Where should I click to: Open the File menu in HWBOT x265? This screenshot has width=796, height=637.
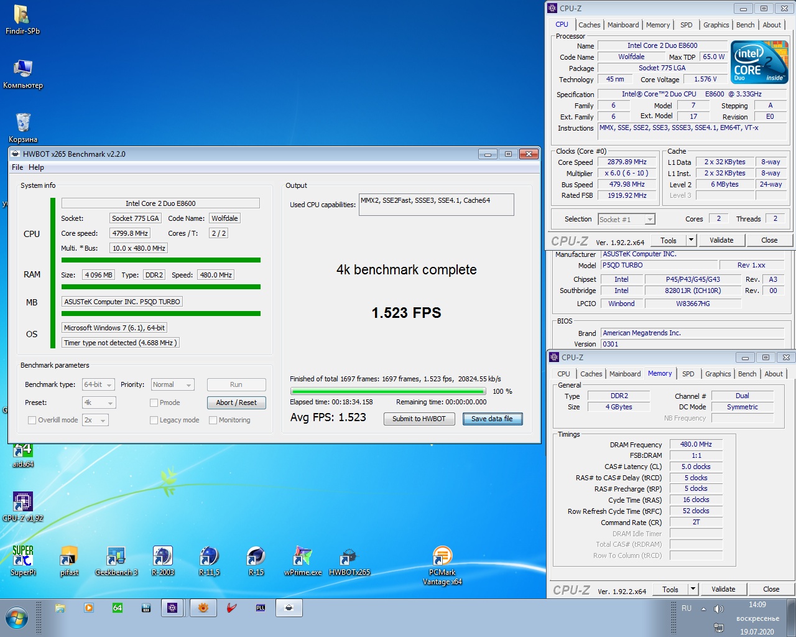point(17,167)
